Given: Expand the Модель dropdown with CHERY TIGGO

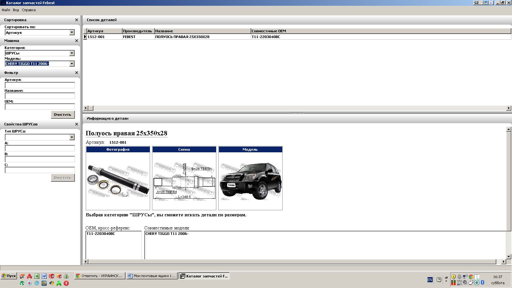Looking at the screenshot, I should click(72, 64).
